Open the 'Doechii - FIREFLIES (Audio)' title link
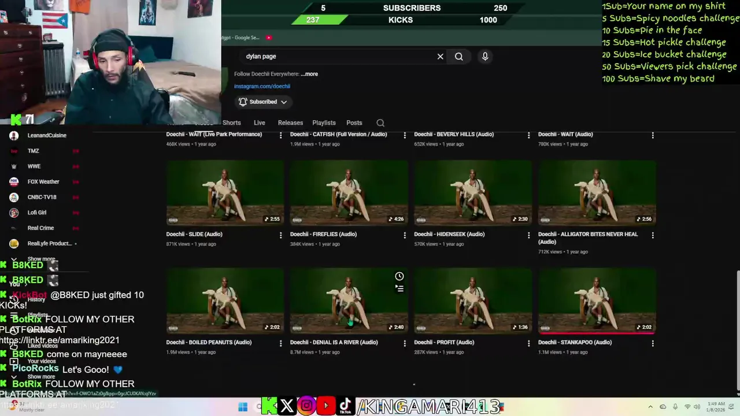 [x=323, y=234]
